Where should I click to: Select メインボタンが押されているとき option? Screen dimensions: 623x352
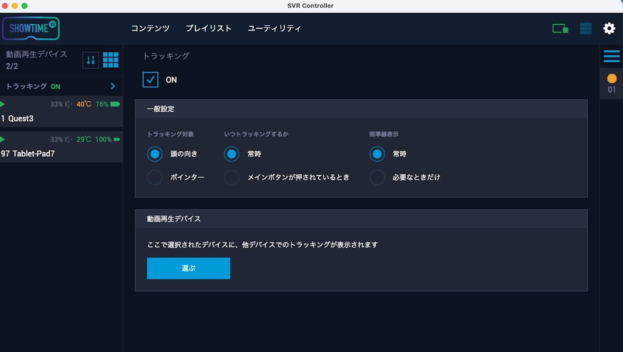coord(231,177)
